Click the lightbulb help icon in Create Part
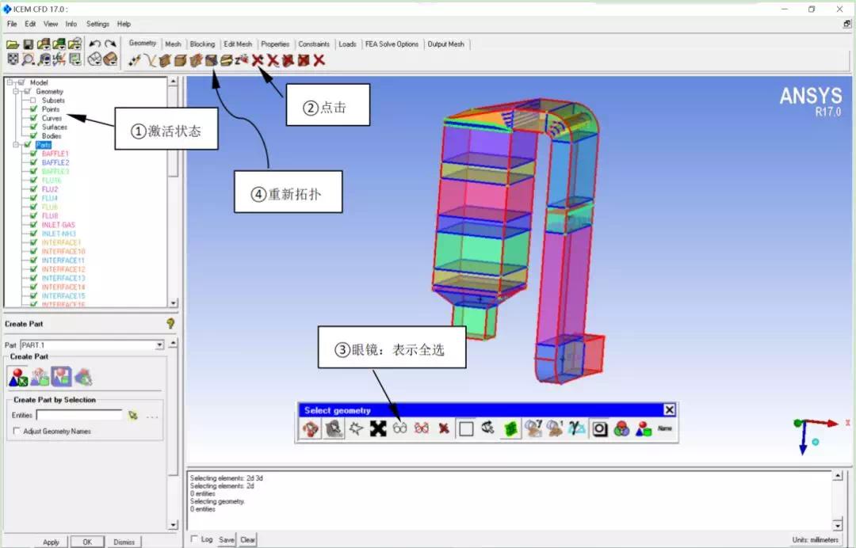The width and height of the screenshot is (856, 548). pos(171,323)
